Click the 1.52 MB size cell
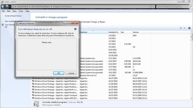 [127, 44]
